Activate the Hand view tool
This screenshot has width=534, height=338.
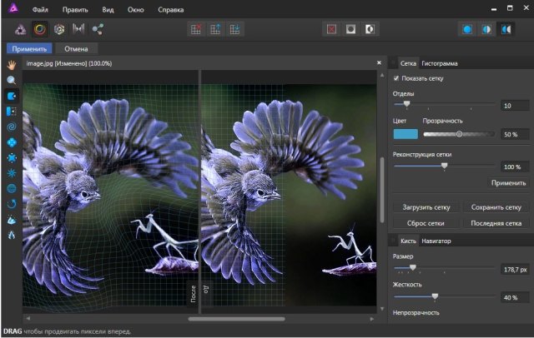[12, 64]
